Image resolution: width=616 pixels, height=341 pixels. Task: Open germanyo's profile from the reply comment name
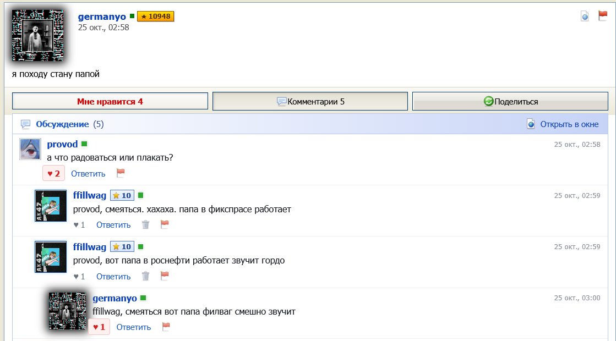click(x=115, y=298)
